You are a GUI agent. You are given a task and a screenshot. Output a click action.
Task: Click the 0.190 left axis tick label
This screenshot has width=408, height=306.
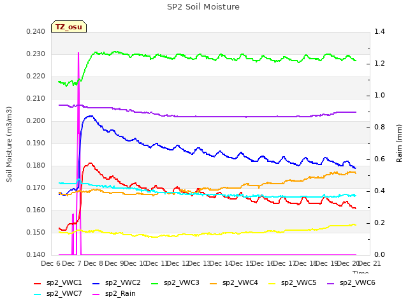pyautogui.click(x=36, y=143)
